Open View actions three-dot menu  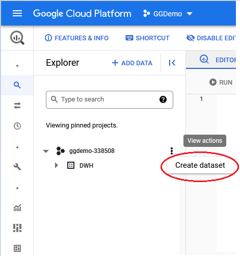tap(172, 151)
